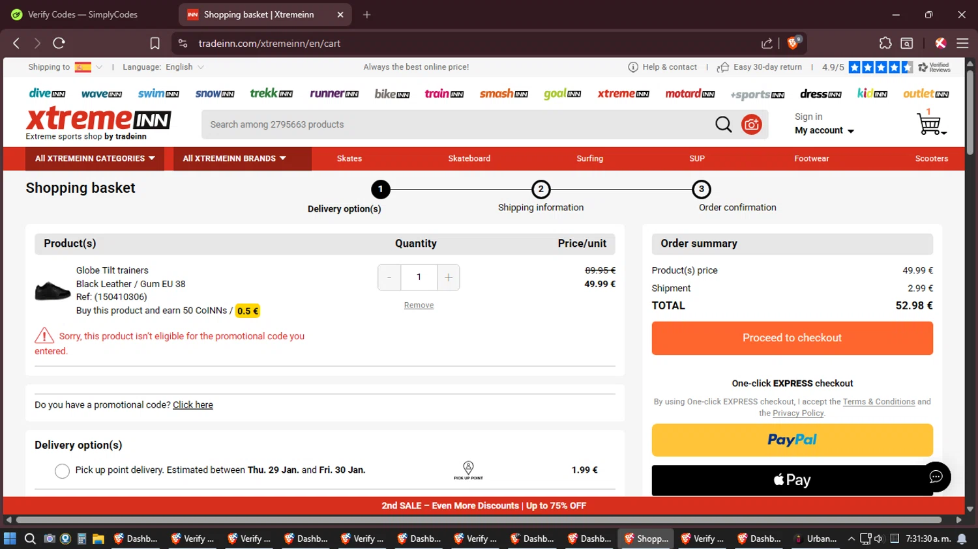Click Globe Tilt trainers shoe thumbnail

(x=52, y=290)
